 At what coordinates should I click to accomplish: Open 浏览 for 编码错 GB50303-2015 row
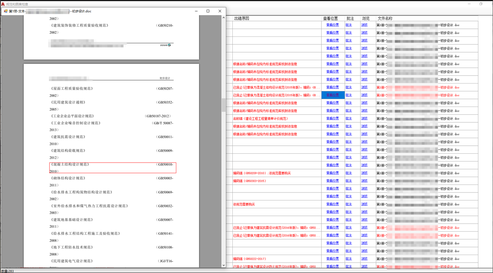point(364,181)
